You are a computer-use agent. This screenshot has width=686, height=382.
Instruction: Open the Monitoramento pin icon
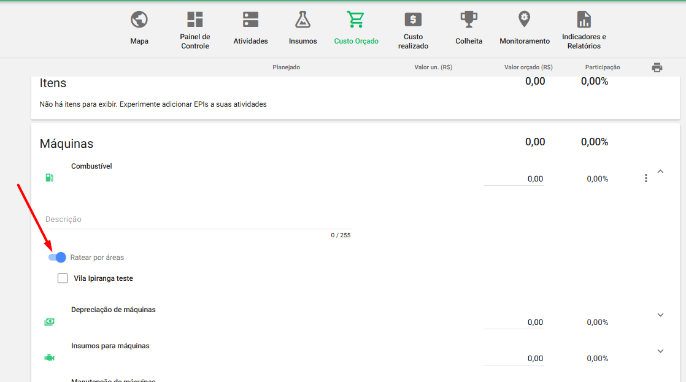tap(525, 20)
